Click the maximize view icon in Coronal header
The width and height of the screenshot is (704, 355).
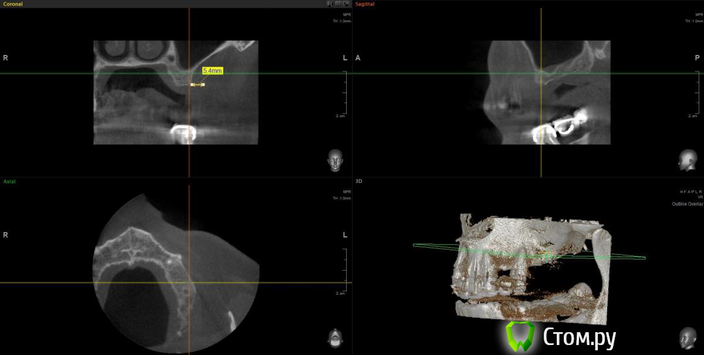pos(346,4)
